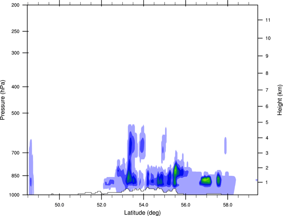
Task: Click the 58.0 latitude tick label
Action: 228,205
